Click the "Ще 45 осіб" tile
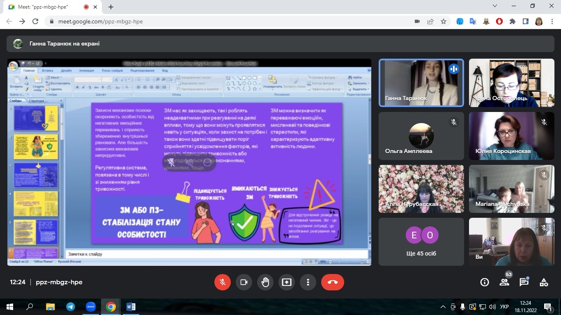The image size is (561, 315). tap(421, 242)
